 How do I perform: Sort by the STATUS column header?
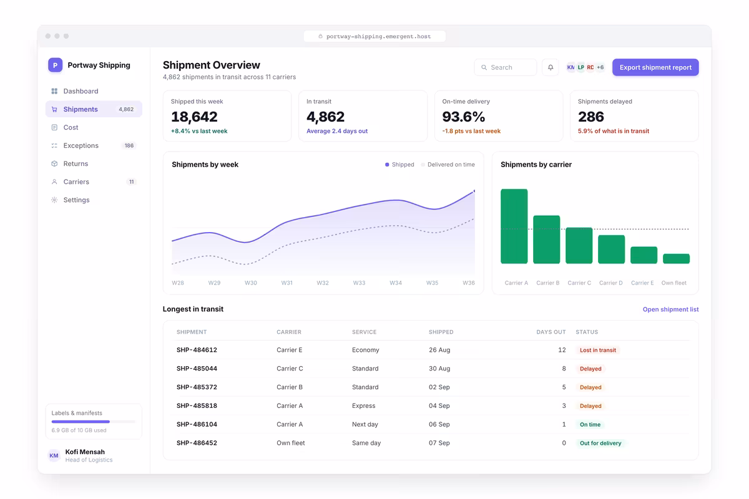(587, 332)
